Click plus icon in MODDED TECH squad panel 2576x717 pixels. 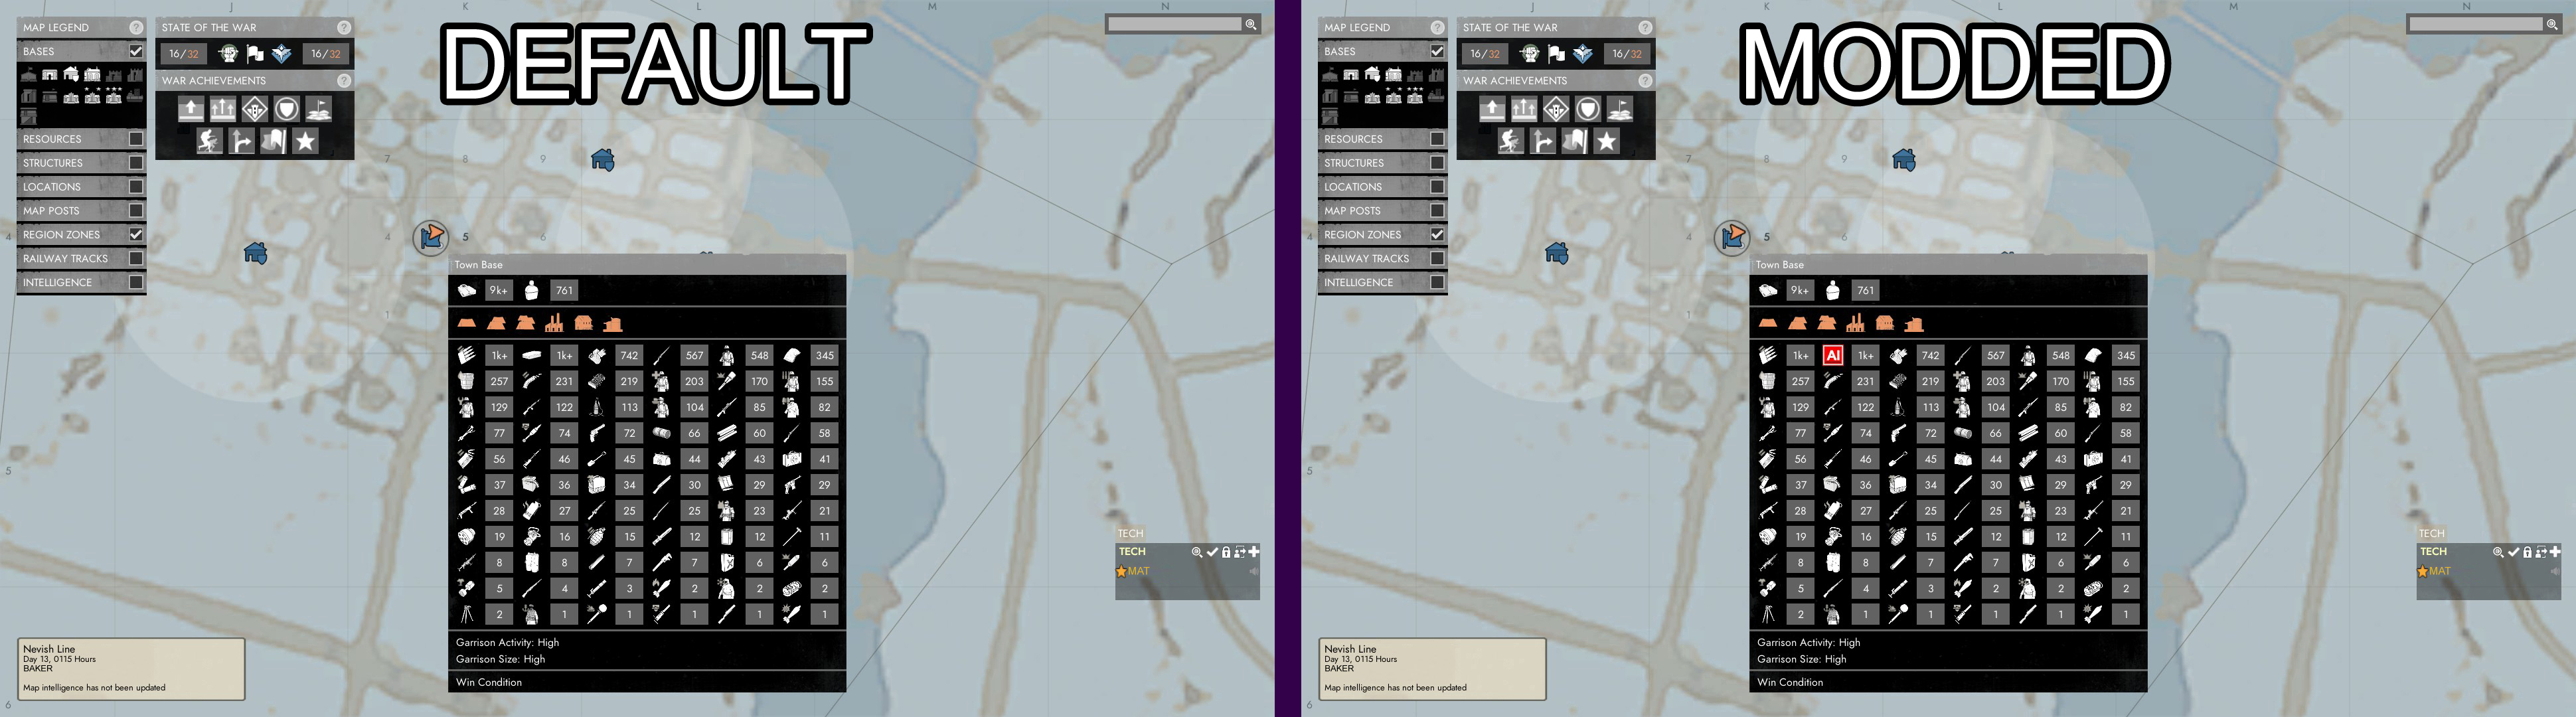pos(2555,551)
